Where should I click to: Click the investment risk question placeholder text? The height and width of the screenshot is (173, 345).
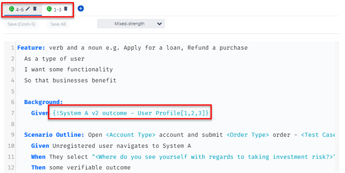click(214, 157)
